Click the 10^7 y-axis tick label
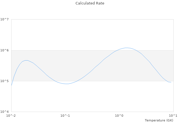Viewport: 179px width, 134px height. pos(6,20)
